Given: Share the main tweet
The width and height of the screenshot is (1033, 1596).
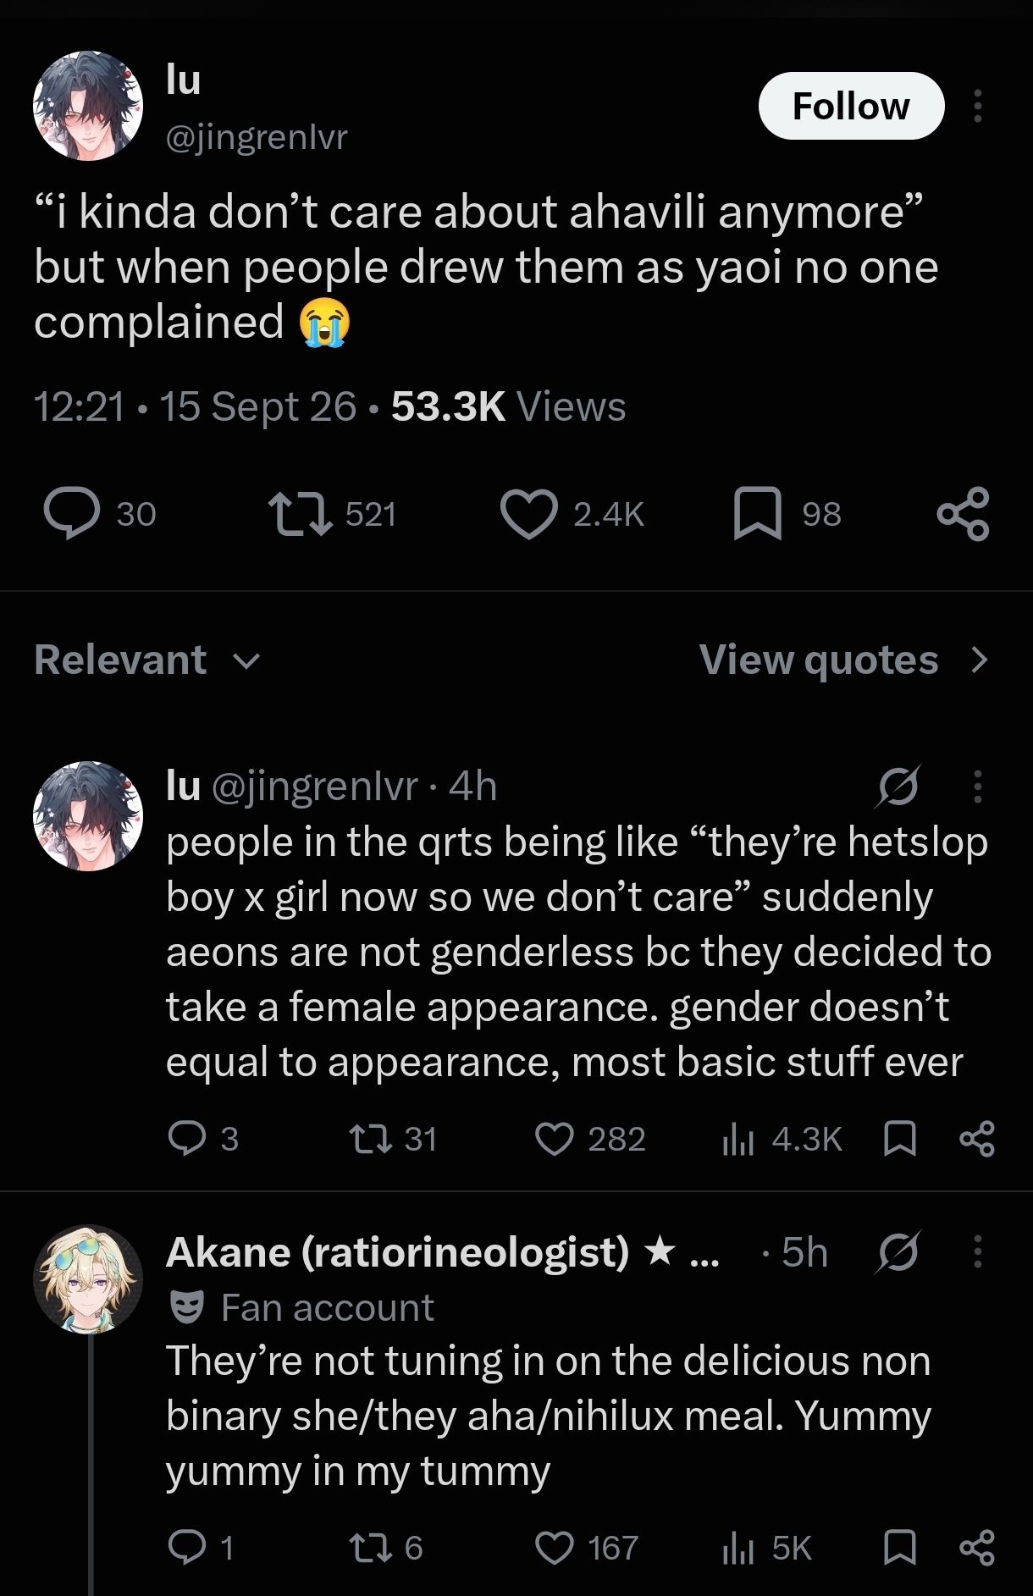Looking at the screenshot, I should coord(963,514).
